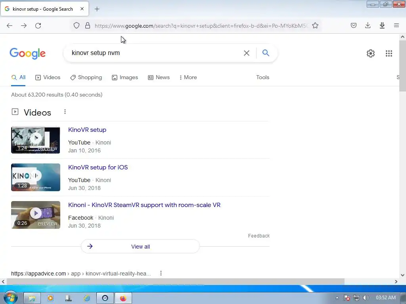
Task: Go to the Google homepage logo
Action: (x=28, y=53)
